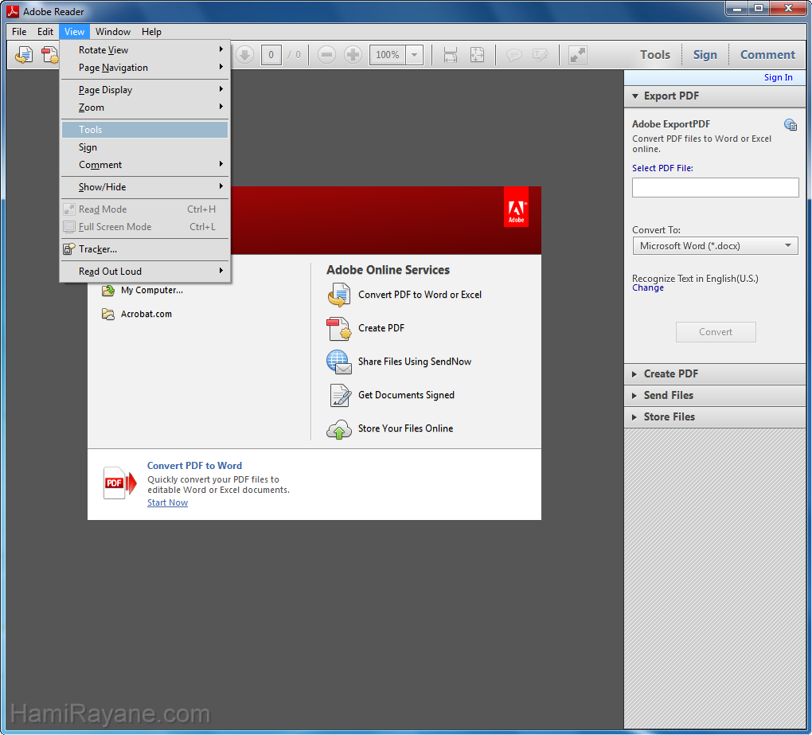The width and height of the screenshot is (812, 735).
Task: Click the My Computer folder icon
Action: [108, 290]
